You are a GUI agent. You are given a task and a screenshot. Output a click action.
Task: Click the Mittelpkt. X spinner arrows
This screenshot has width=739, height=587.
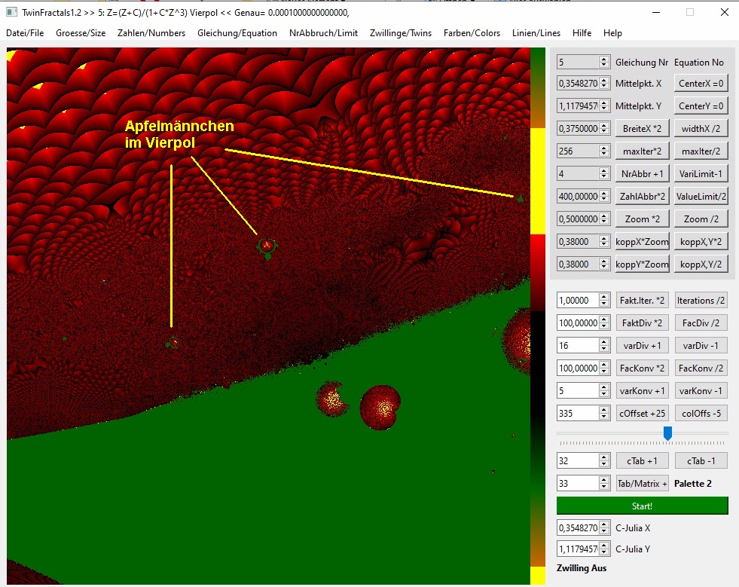point(603,84)
